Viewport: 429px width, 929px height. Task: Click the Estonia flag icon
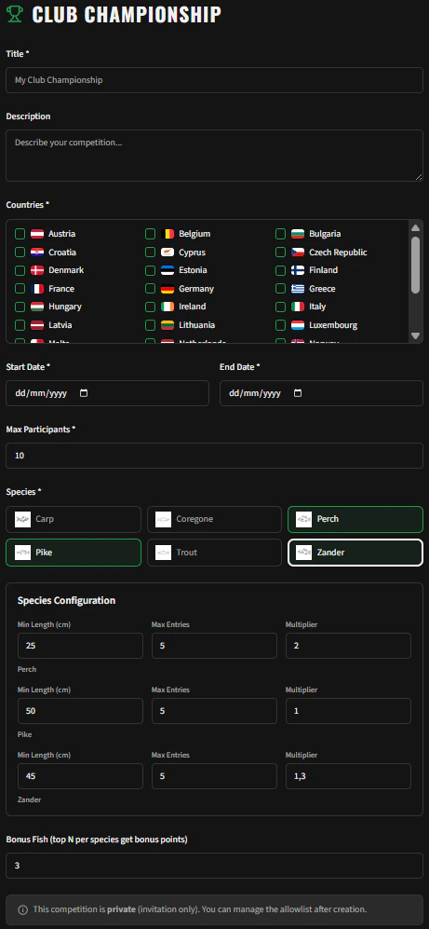click(x=168, y=270)
